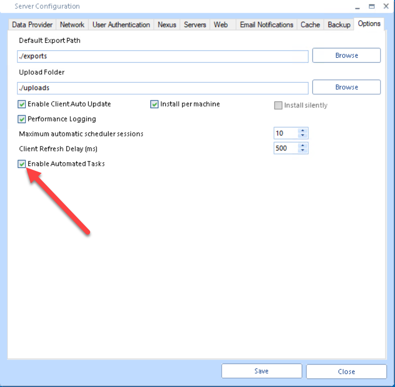Decrease Client Refresh Delay value

tap(302, 150)
